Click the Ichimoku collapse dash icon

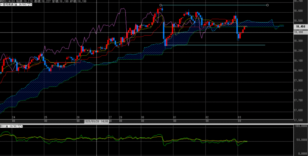1,5
